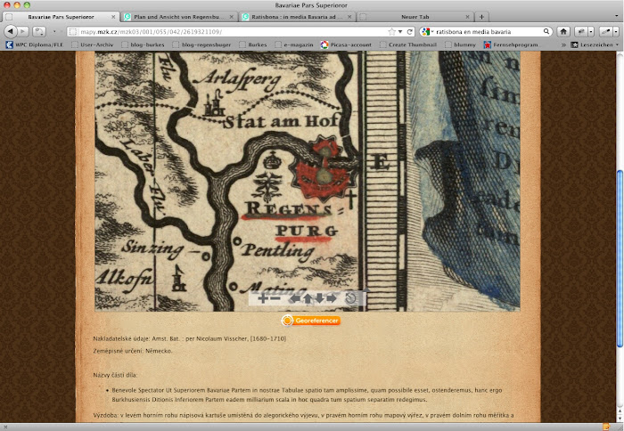Open a new tab with plus button
The height and width of the screenshot is (431, 624).
(481, 17)
